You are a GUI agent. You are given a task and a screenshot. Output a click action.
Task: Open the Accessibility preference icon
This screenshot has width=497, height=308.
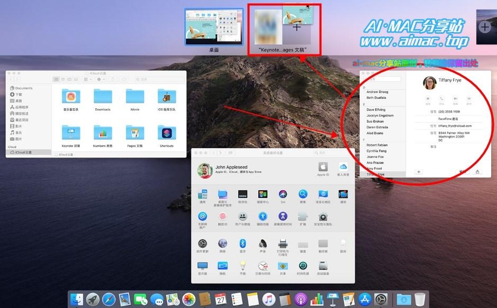[x=263, y=216]
